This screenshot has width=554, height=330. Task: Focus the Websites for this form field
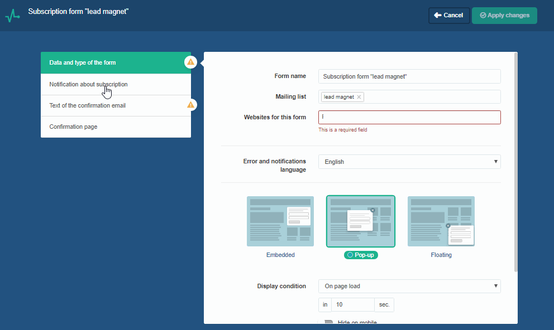[409, 117]
